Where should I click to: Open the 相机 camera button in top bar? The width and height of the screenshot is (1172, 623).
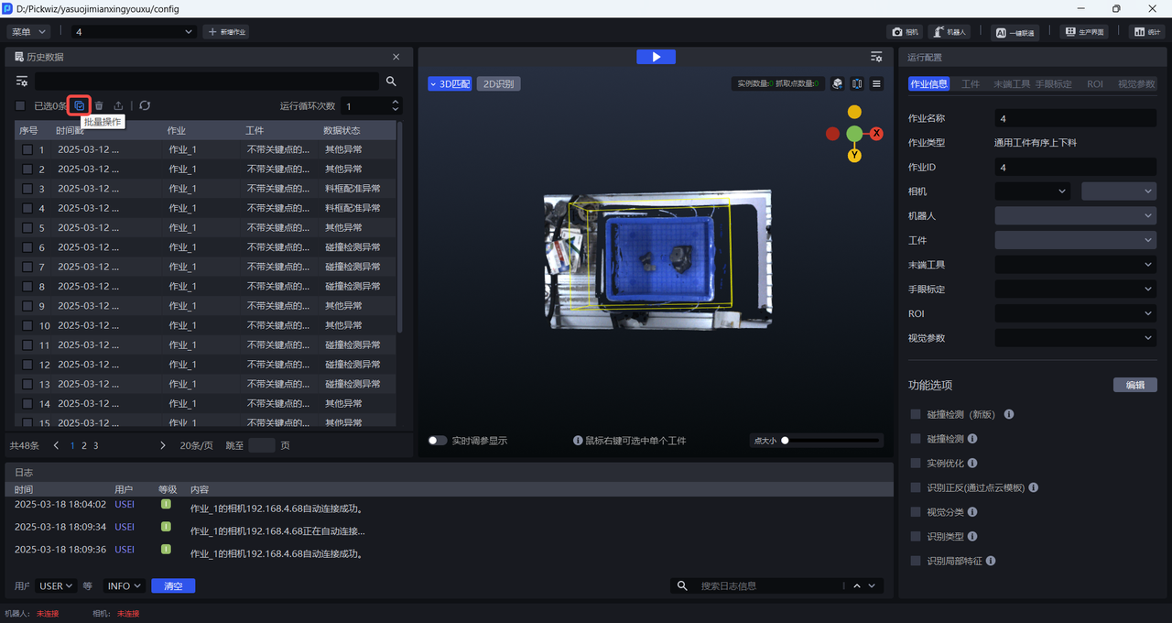[905, 32]
